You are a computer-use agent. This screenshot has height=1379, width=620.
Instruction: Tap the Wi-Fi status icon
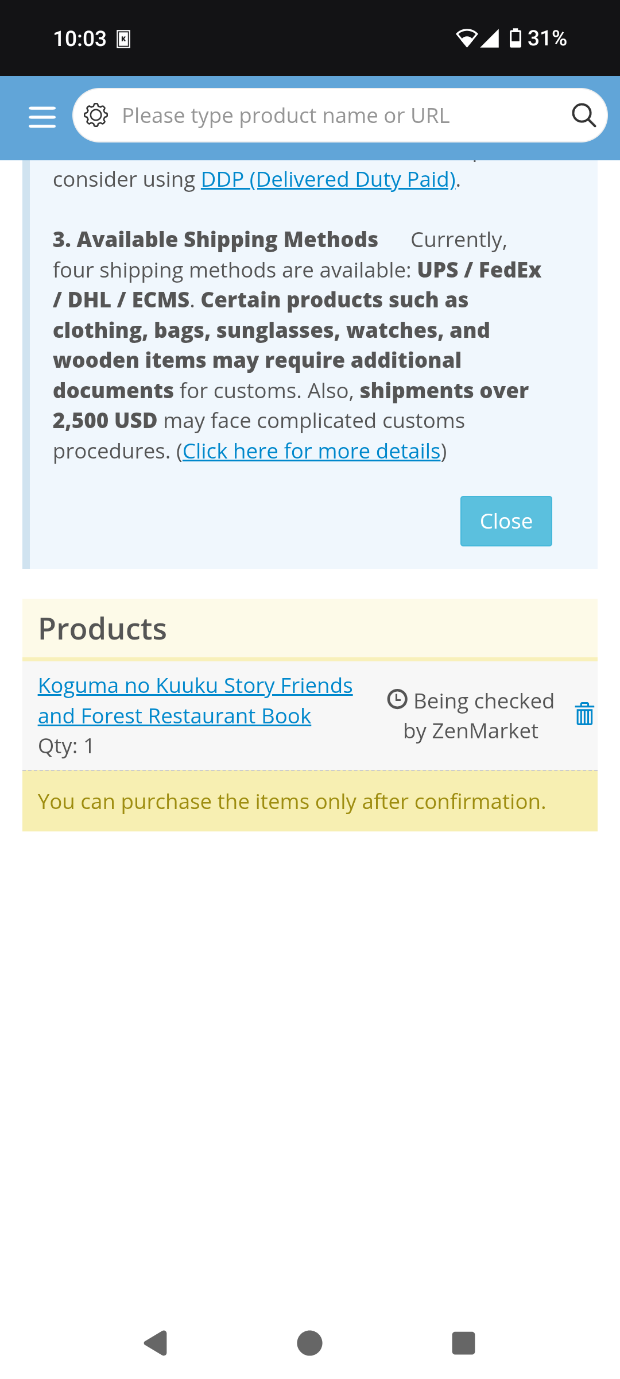click(x=466, y=38)
